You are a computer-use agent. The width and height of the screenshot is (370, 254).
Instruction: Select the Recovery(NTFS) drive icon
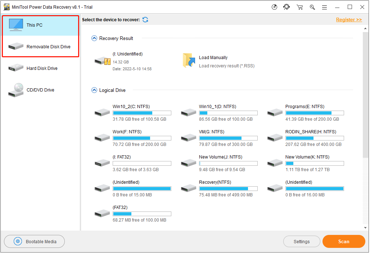pyautogui.click(x=189, y=188)
